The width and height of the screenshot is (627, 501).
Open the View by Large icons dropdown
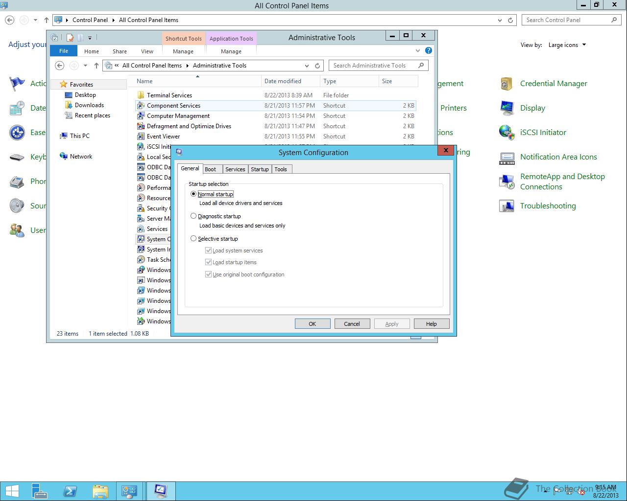pos(567,45)
